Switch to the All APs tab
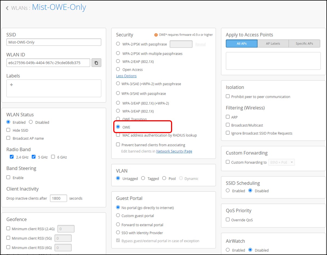The image size is (327, 255). 242,44
